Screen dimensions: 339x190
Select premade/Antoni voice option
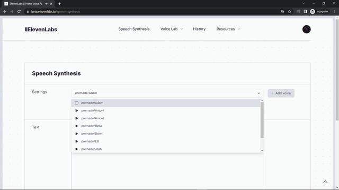[166, 110]
